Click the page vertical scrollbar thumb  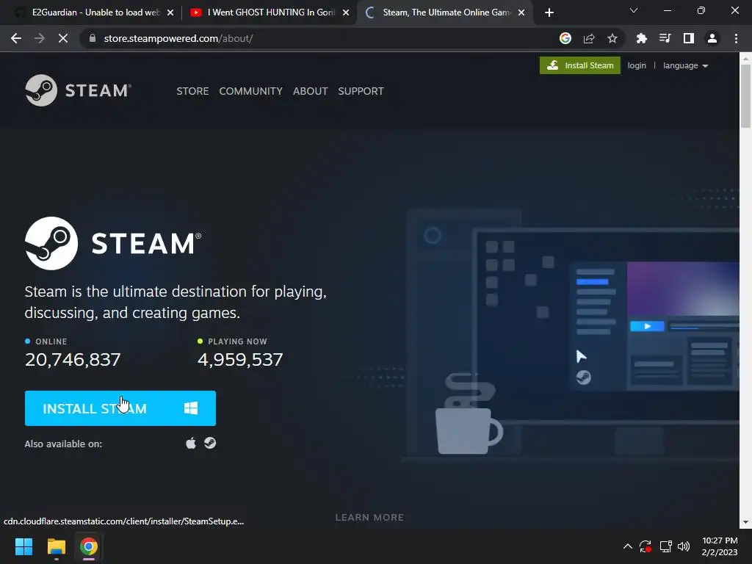[x=745, y=96]
